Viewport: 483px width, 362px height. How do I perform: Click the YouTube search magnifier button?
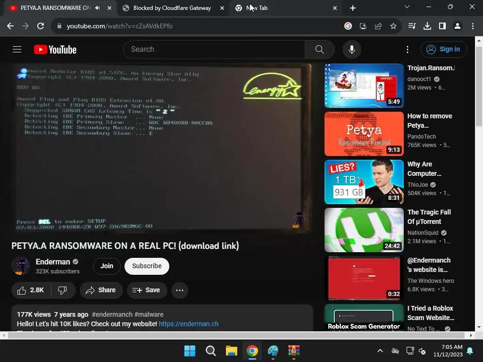tap(320, 49)
